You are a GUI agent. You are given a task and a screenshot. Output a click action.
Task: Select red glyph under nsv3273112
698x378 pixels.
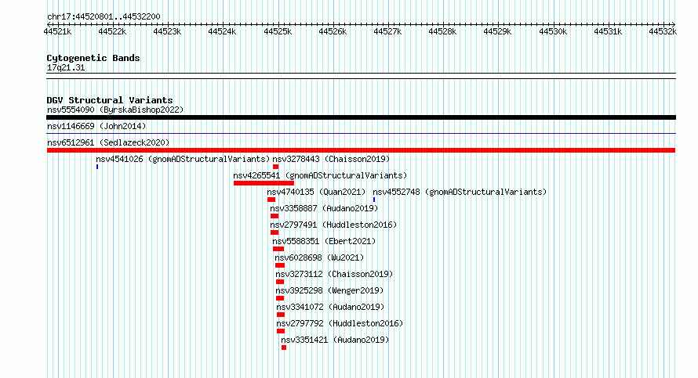click(279, 282)
